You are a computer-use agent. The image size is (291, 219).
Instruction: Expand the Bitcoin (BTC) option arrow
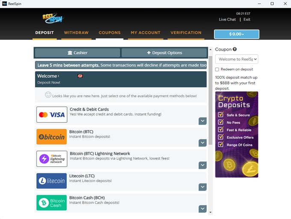[202, 143]
